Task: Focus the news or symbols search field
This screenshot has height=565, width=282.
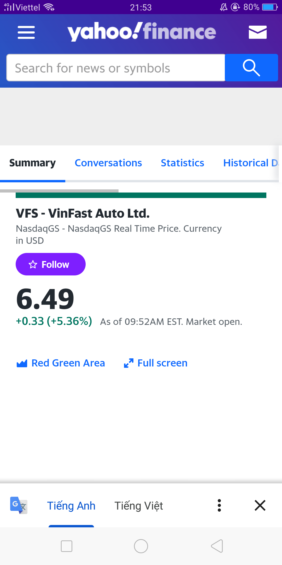Action: (116, 68)
